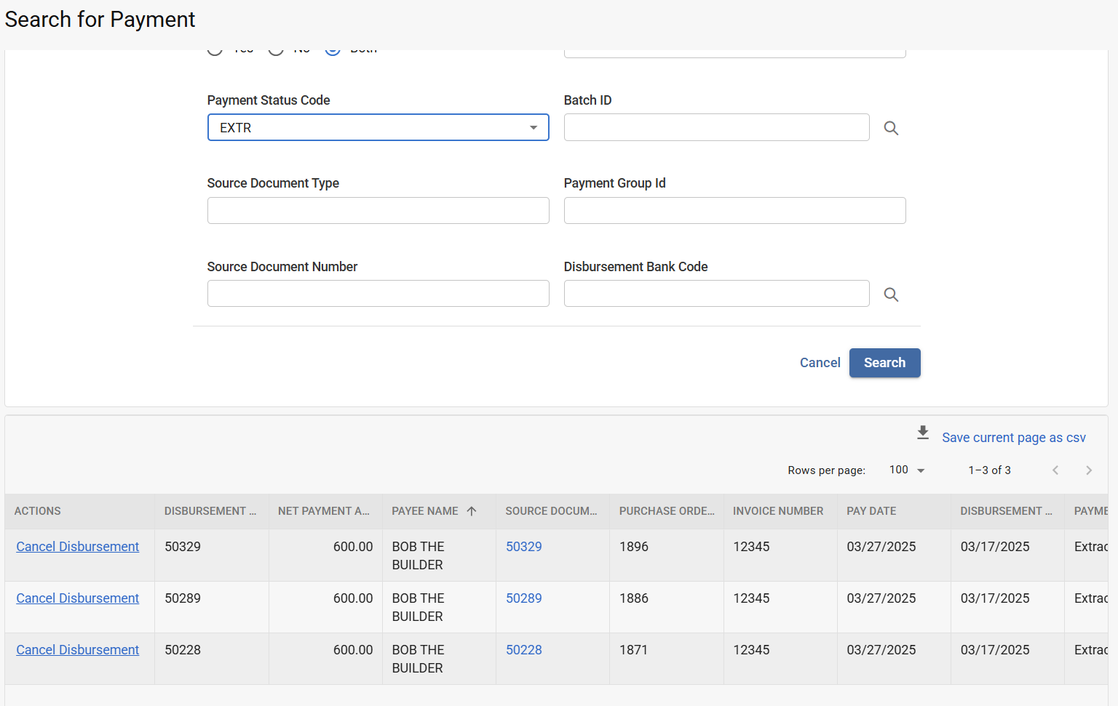Click the Cancel button

[820, 363]
